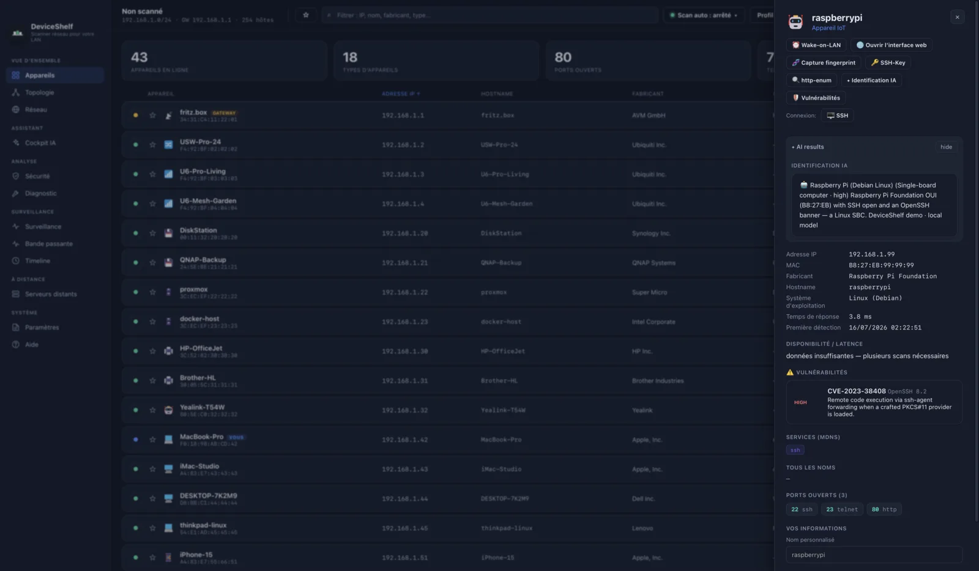
Task: Click the filter search field
Action: (x=489, y=15)
